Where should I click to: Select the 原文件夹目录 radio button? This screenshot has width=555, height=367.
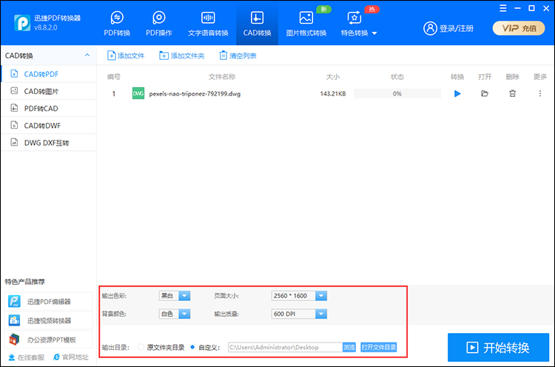pos(141,347)
